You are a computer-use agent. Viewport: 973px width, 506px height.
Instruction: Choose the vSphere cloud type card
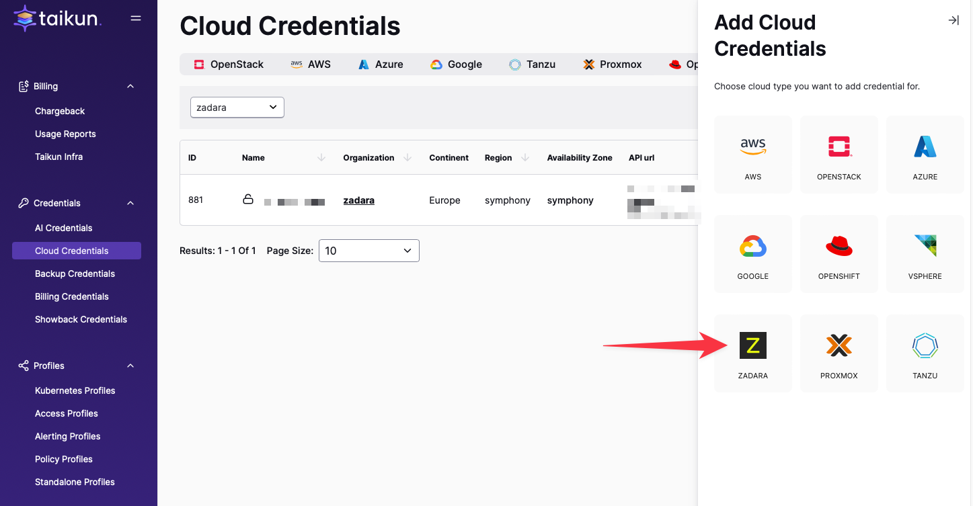[925, 254]
